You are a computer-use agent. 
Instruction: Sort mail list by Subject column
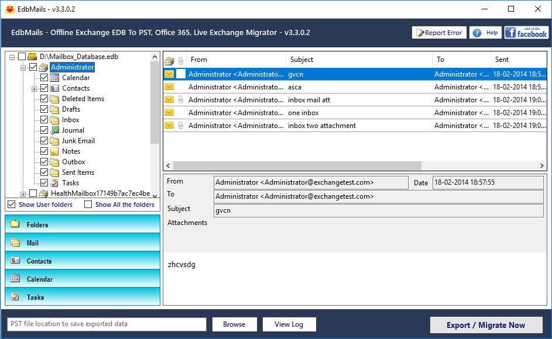click(x=359, y=60)
